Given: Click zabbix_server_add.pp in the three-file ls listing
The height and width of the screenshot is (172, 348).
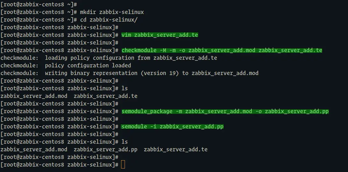Looking at the screenshot, I should [105, 149].
